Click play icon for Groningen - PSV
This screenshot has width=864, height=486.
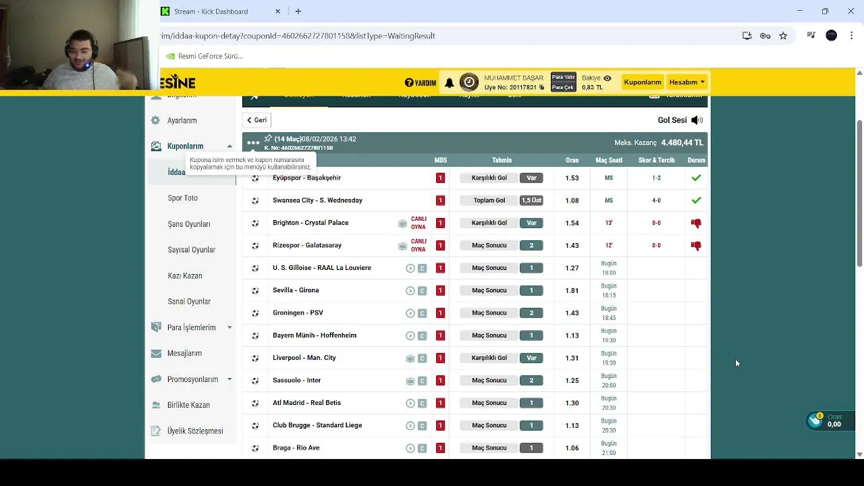pyautogui.click(x=410, y=313)
